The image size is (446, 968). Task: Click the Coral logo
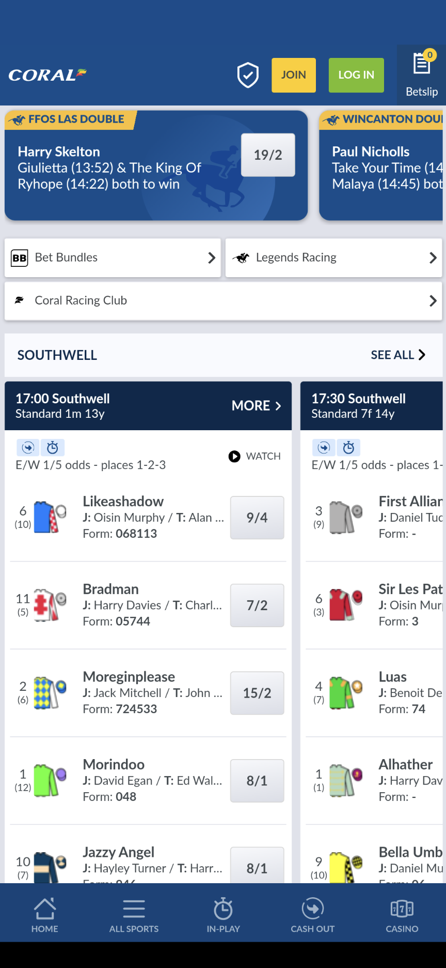(47, 74)
